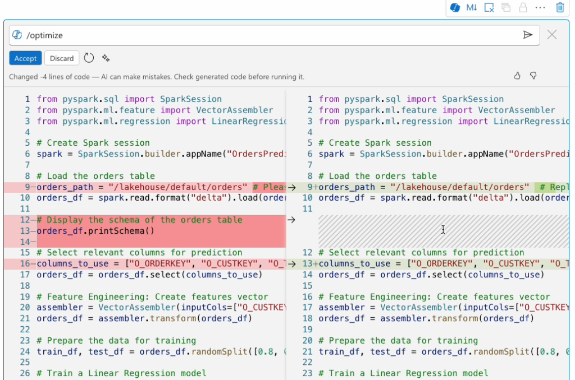Click the regenerate icon next to Discard
This screenshot has height=380, width=575.
coord(89,58)
